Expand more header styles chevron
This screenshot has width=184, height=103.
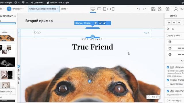tap(182, 61)
